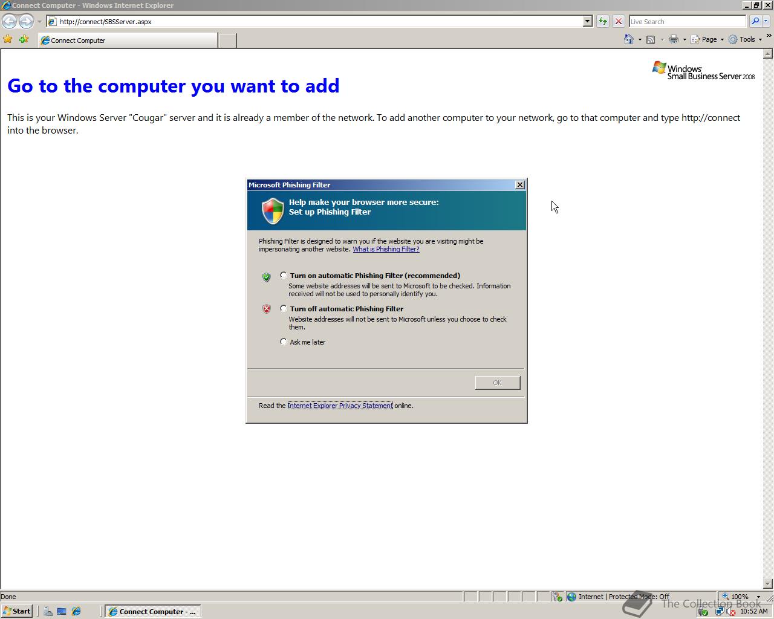The image size is (774, 619).
Task: Click the Show Desktop quick launch icon
Action: point(62,611)
